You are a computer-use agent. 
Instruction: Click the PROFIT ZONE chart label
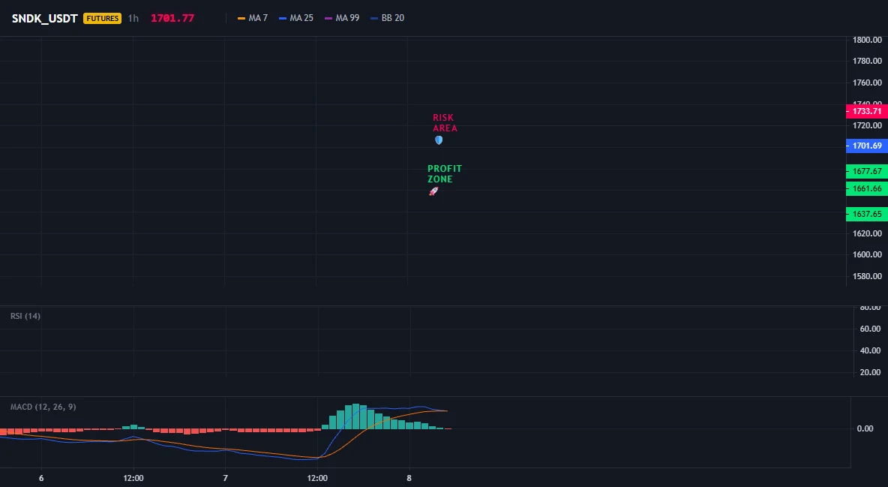pyautogui.click(x=445, y=174)
